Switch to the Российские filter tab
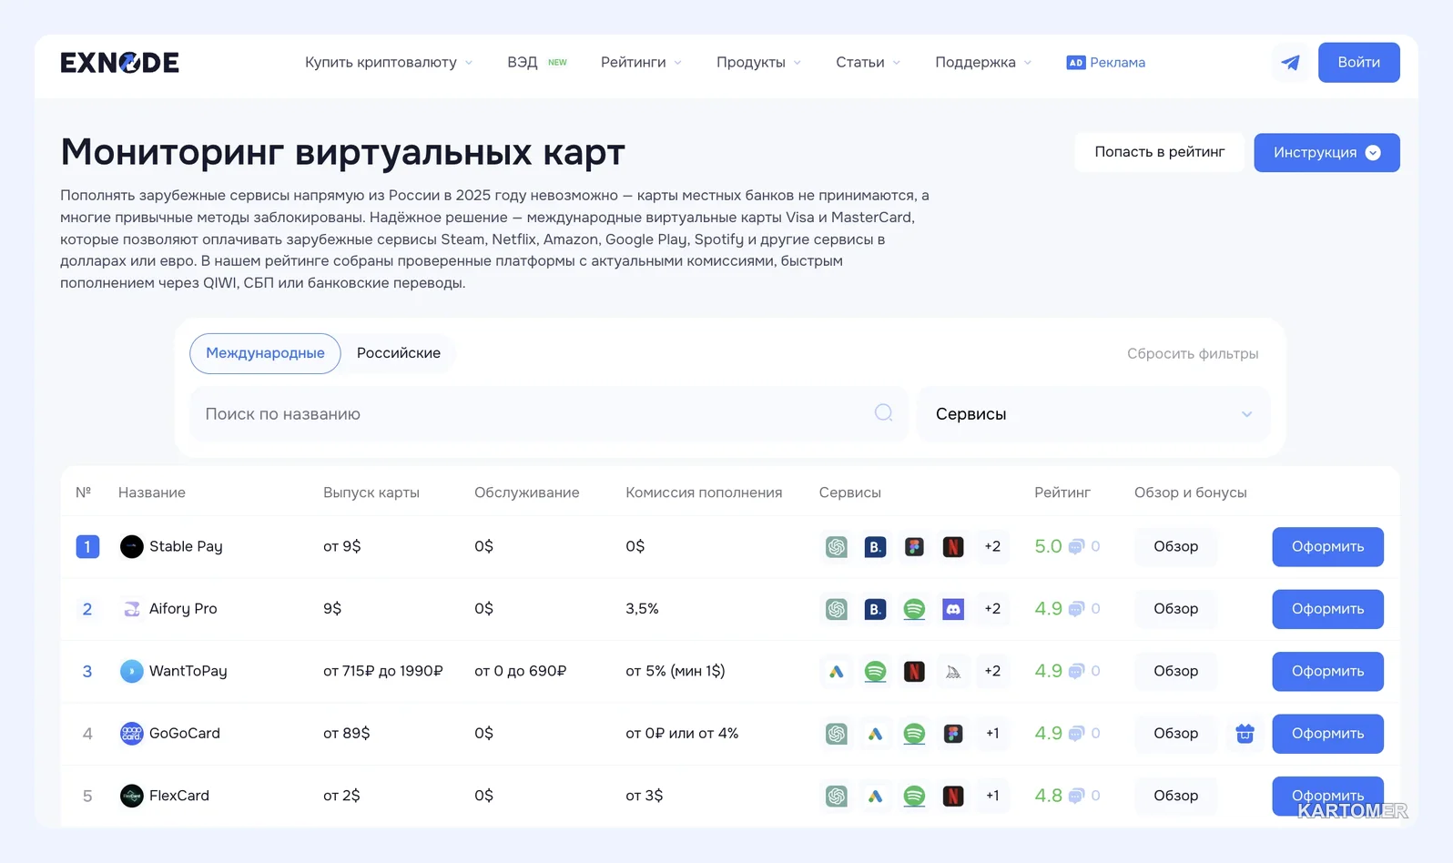1453x863 pixels. pyautogui.click(x=399, y=353)
